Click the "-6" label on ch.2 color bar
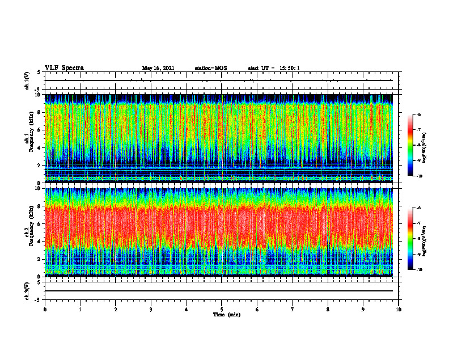 tap(418, 208)
